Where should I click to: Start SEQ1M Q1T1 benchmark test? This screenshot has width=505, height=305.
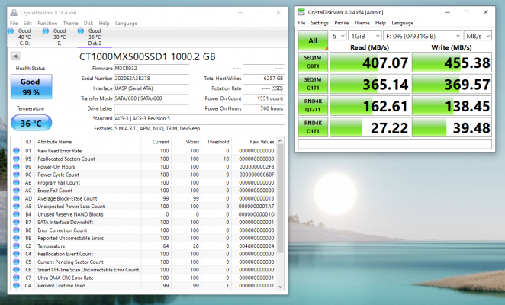point(313,84)
